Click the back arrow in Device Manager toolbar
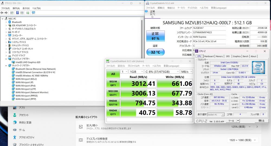271x146 pixels. pyautogui.click(x=2, y=13)
